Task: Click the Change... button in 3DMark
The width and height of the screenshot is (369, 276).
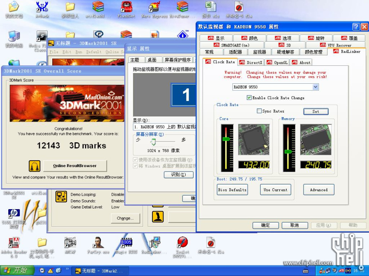Action: [x=125, y=218]
